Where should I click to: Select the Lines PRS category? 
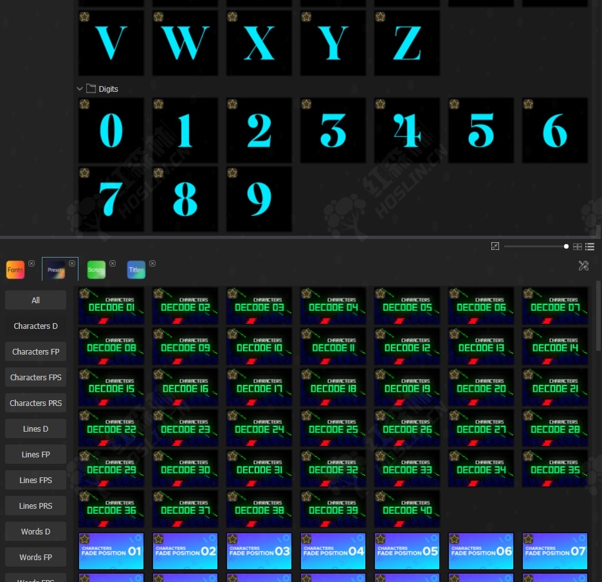pos(36,506)
